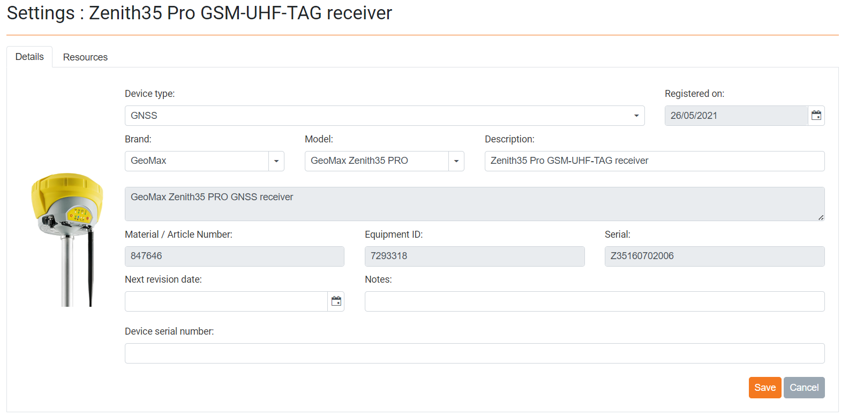
Task: Cancel editing the device settings
Action: (x=804, y=388)
